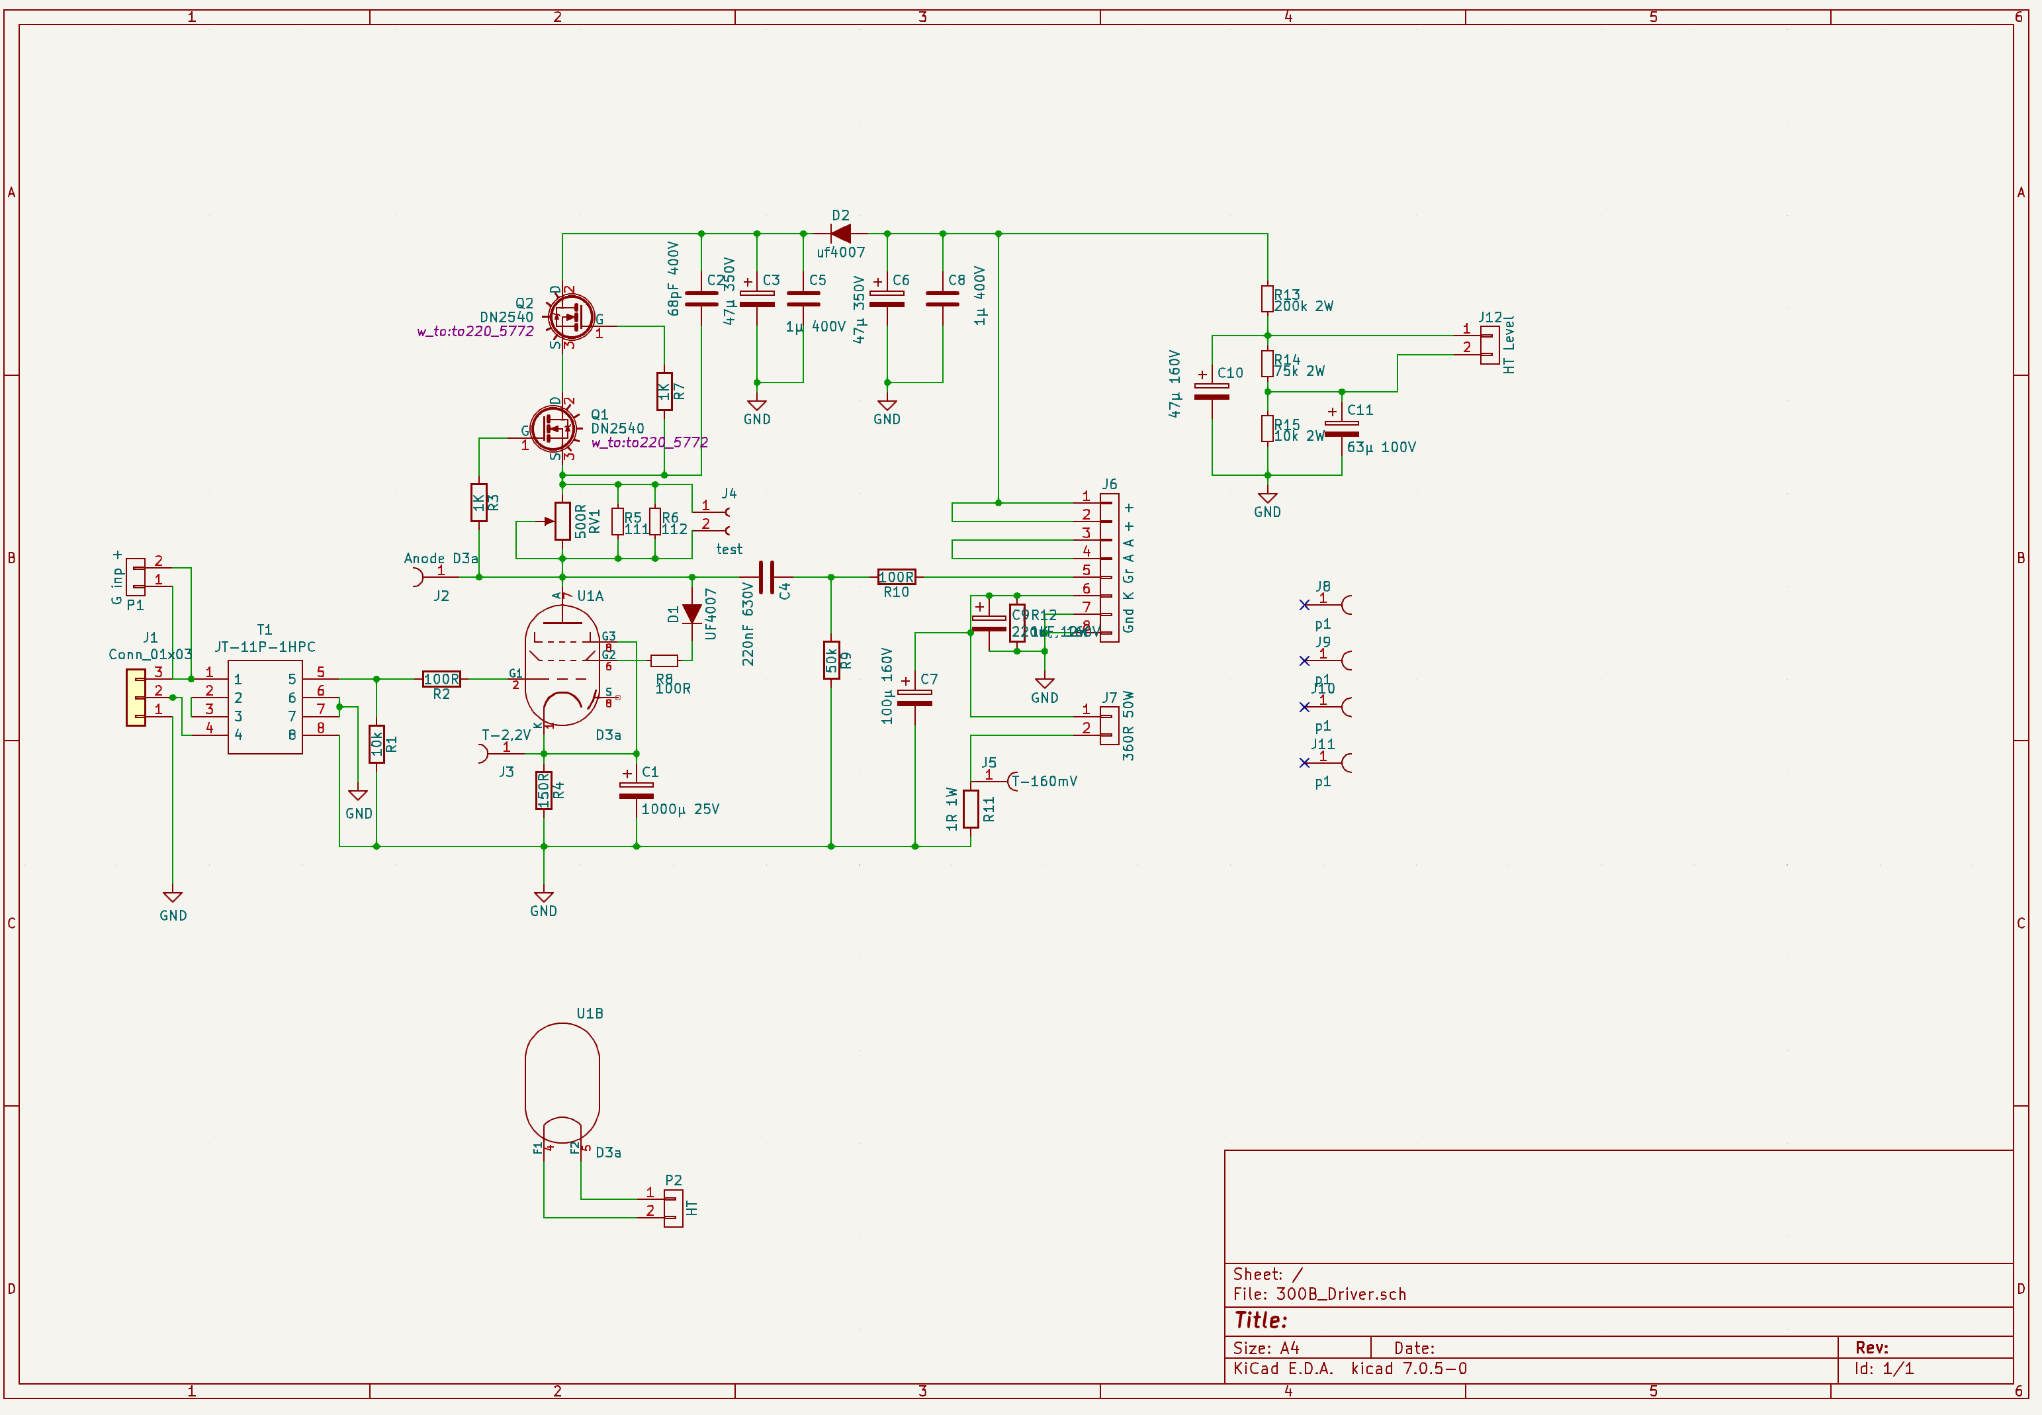The image size is (2042, 1415).
Task: Select the 'Title:' field label
Action: tap(1261, 1320)
